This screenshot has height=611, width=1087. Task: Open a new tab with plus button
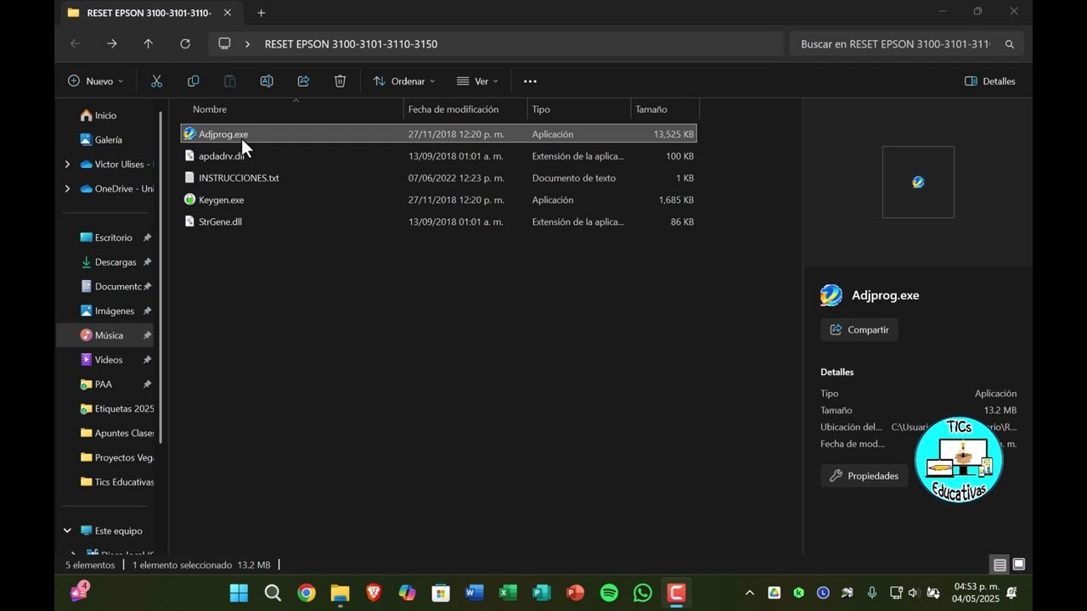[261, 13]
